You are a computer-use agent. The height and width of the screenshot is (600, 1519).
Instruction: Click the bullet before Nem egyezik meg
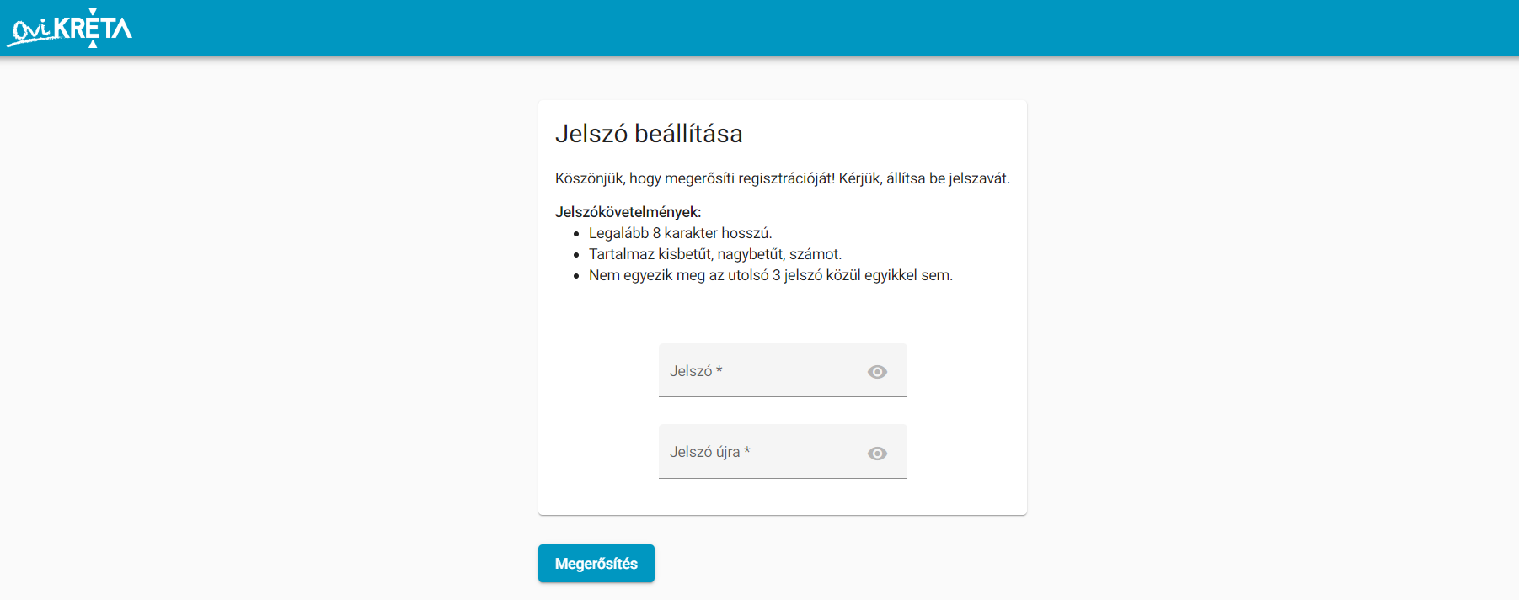[x=576, y=276]
